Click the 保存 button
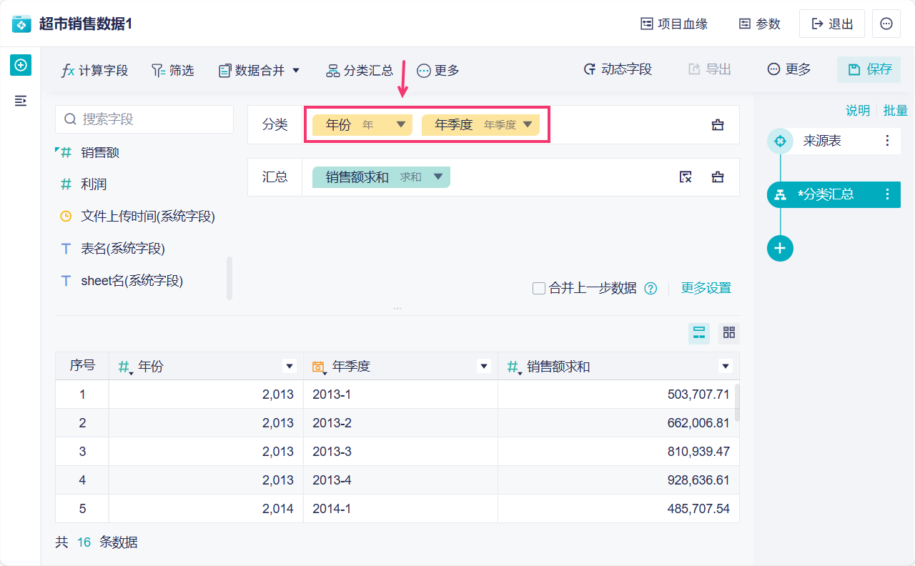 point(869,69)
